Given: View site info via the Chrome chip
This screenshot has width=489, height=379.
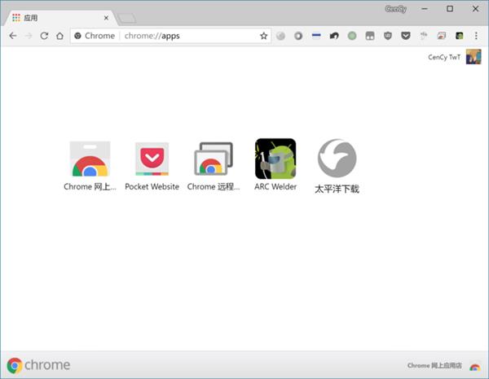Looking at the screenshot, I should click(95, 36).
